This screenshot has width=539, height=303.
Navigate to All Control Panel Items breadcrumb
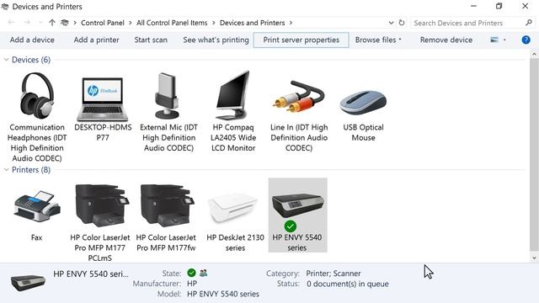(x=172, y=23)
